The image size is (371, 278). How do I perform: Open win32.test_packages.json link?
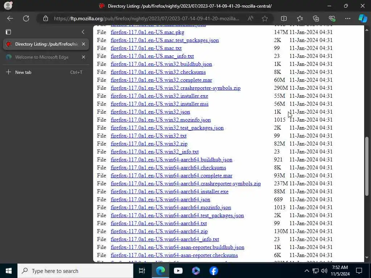[167, 128]
